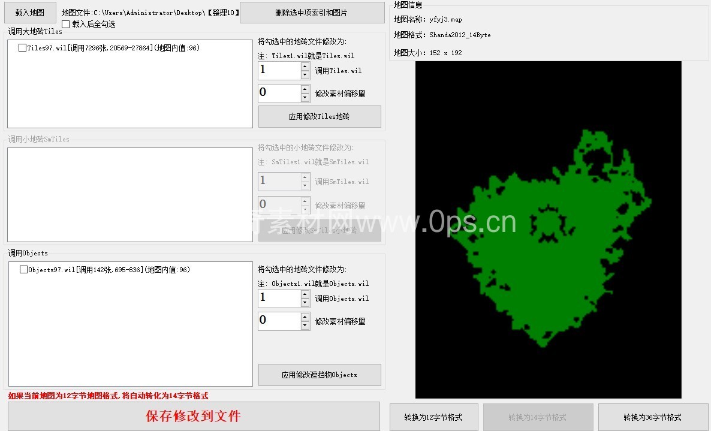Decrease the Tiles 修改素材偏移量 value with down arrow
The image size is (711, 431).
click(x=305, y=98)
